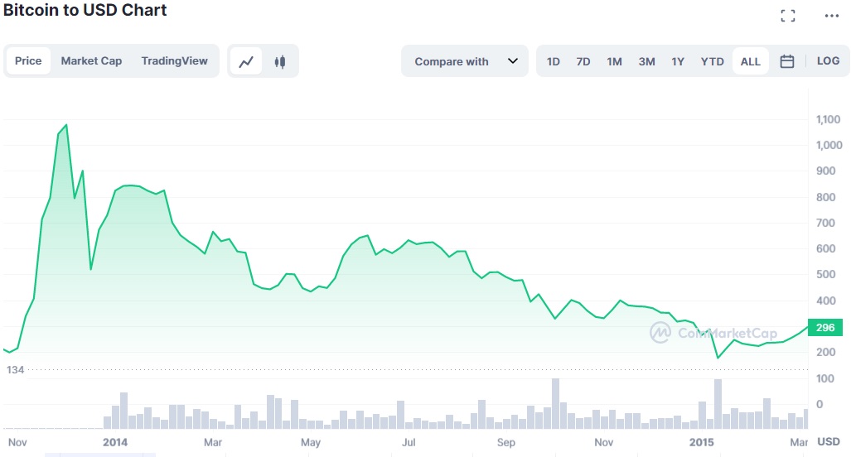Select the ALL time range
Viewport: 851px width, 457px height.
point(751,61)
